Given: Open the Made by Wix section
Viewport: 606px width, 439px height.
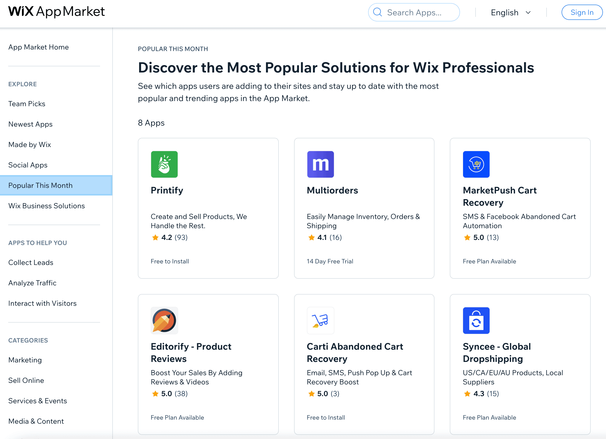Looking at the screenshot, I should point(29,144).
